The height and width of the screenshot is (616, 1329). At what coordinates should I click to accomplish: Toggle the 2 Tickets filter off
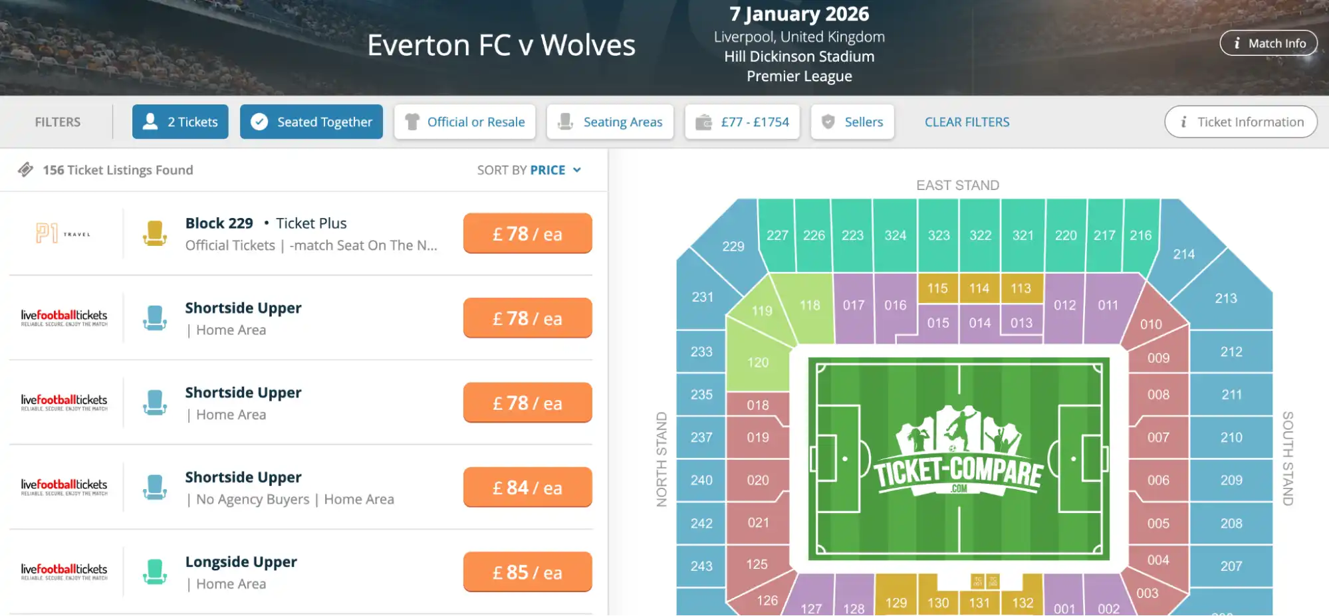pyautogui.click(x=180, y=122)
